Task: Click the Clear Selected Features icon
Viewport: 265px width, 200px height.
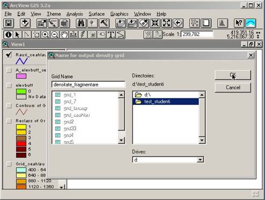Action: pos(206,23)
